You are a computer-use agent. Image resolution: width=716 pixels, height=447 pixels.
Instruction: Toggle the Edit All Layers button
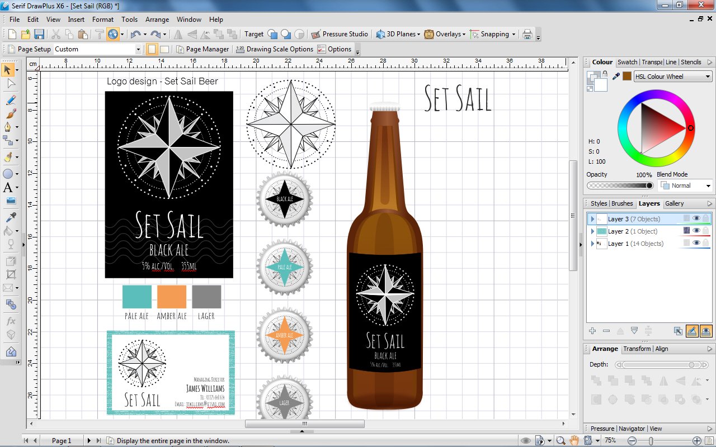pyautogui.click(x=692, y=331)
